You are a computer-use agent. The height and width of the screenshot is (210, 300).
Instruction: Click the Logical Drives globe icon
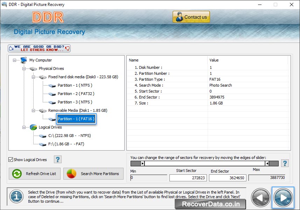coord(33,127)
